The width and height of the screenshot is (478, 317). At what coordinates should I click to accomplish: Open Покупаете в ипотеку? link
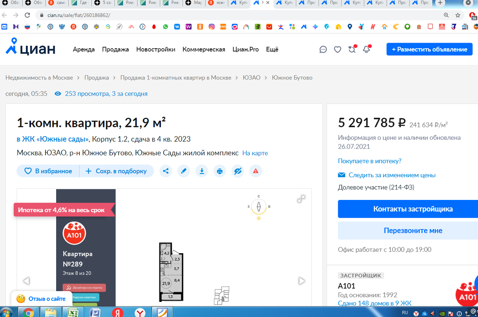370,161
